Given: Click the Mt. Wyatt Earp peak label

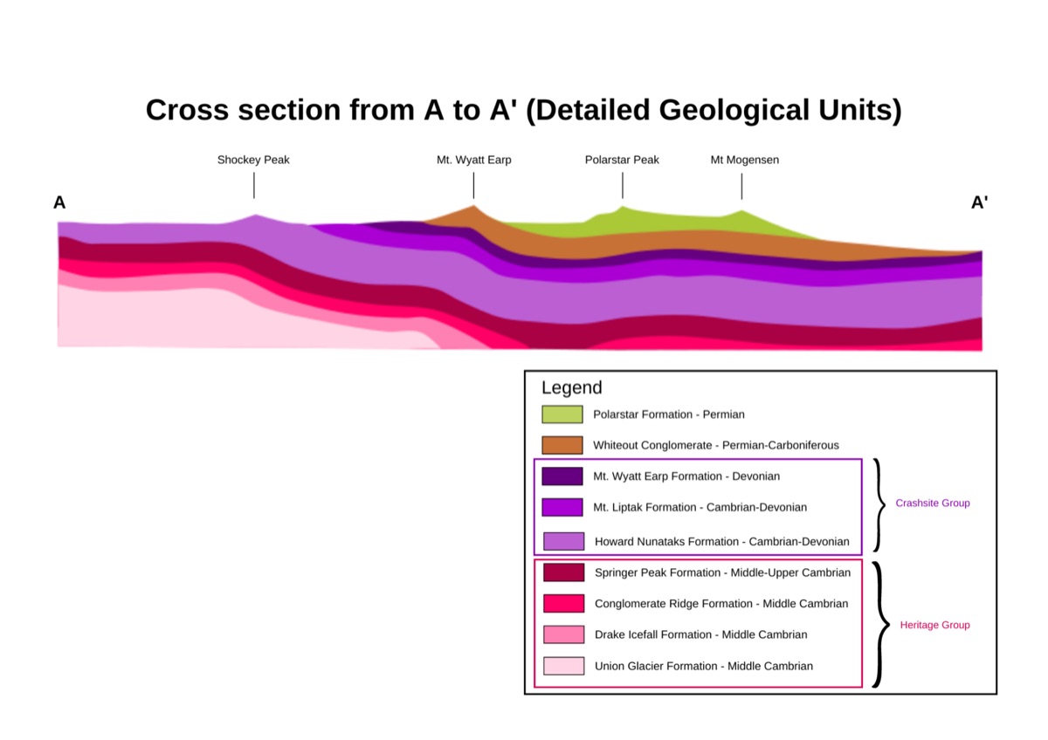Looking at the screenshot, I should click(474, 160).
